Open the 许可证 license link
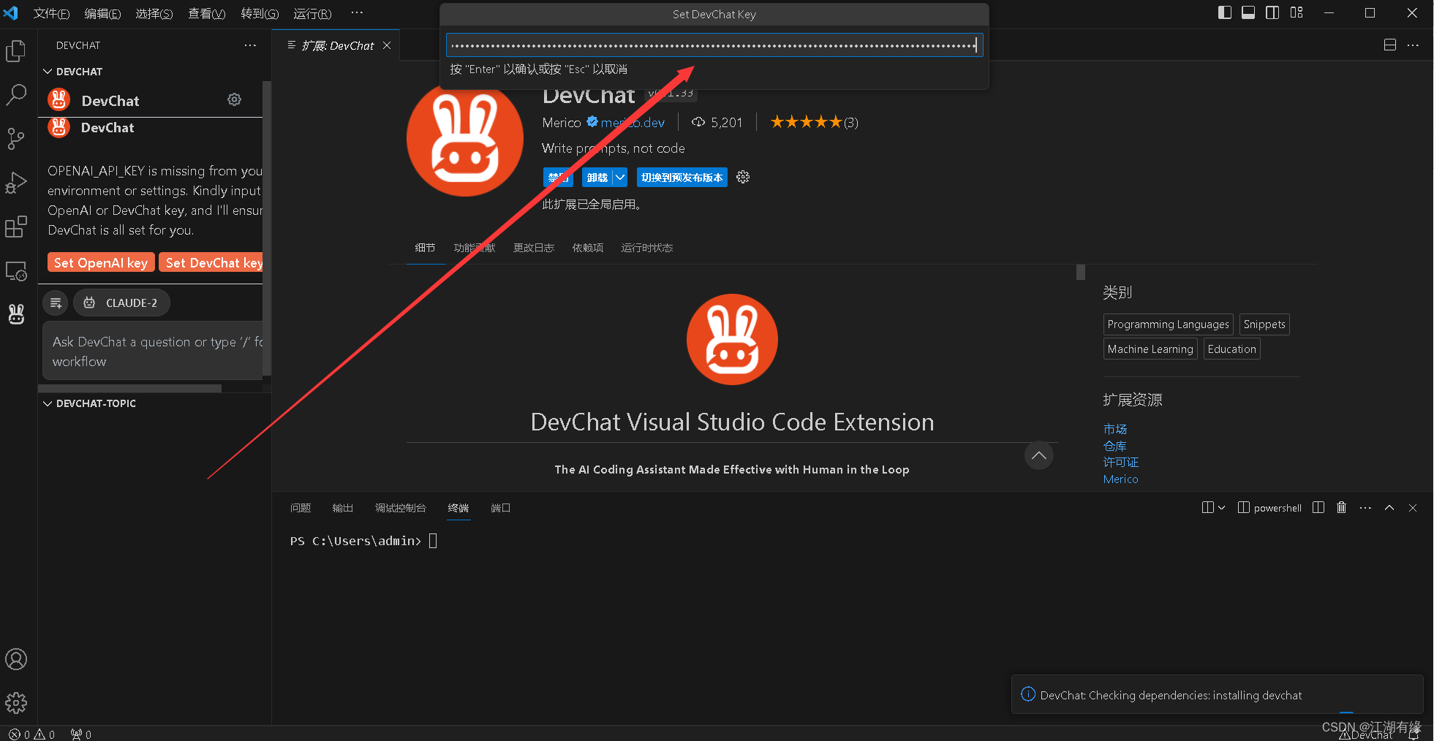Screen dimensions: 1434x741 pos(1121,462)
